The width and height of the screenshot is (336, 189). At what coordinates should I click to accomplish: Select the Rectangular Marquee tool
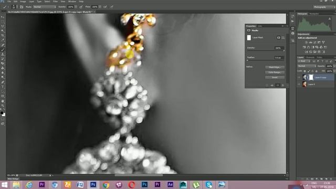coord(3,22)
